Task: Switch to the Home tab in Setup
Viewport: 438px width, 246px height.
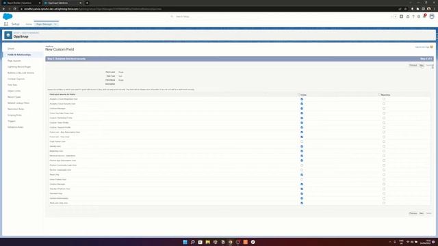Action: click(x=29, y=25)
